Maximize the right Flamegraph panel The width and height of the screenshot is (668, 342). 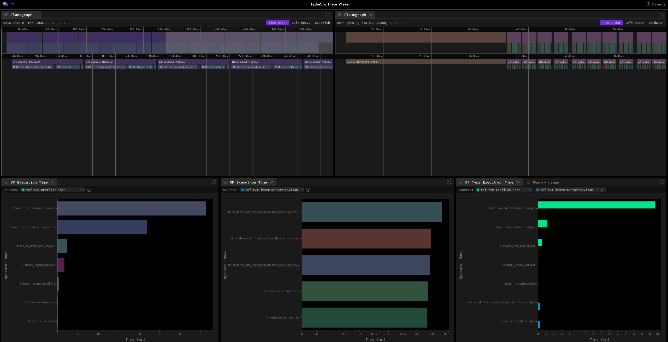point(662,15)
